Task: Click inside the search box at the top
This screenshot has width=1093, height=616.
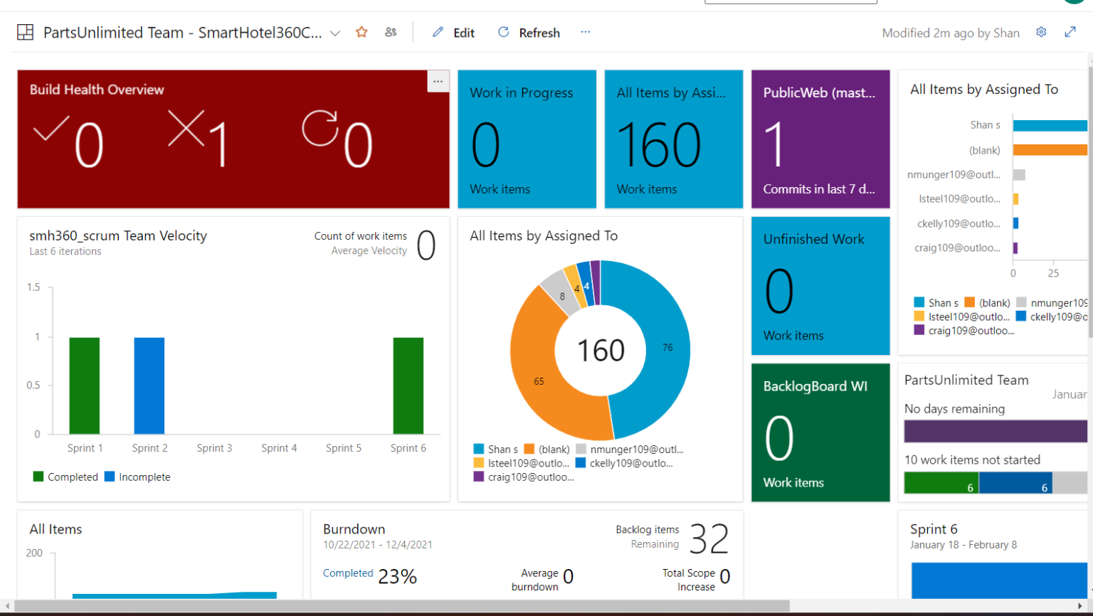Action: tap(790, 1)
